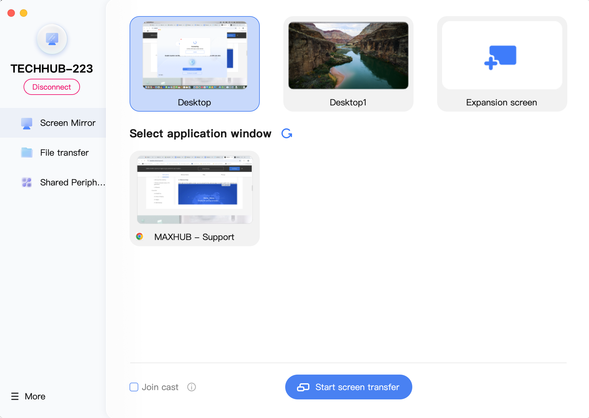Select the Screen Mirror section label

coord(68,123)
